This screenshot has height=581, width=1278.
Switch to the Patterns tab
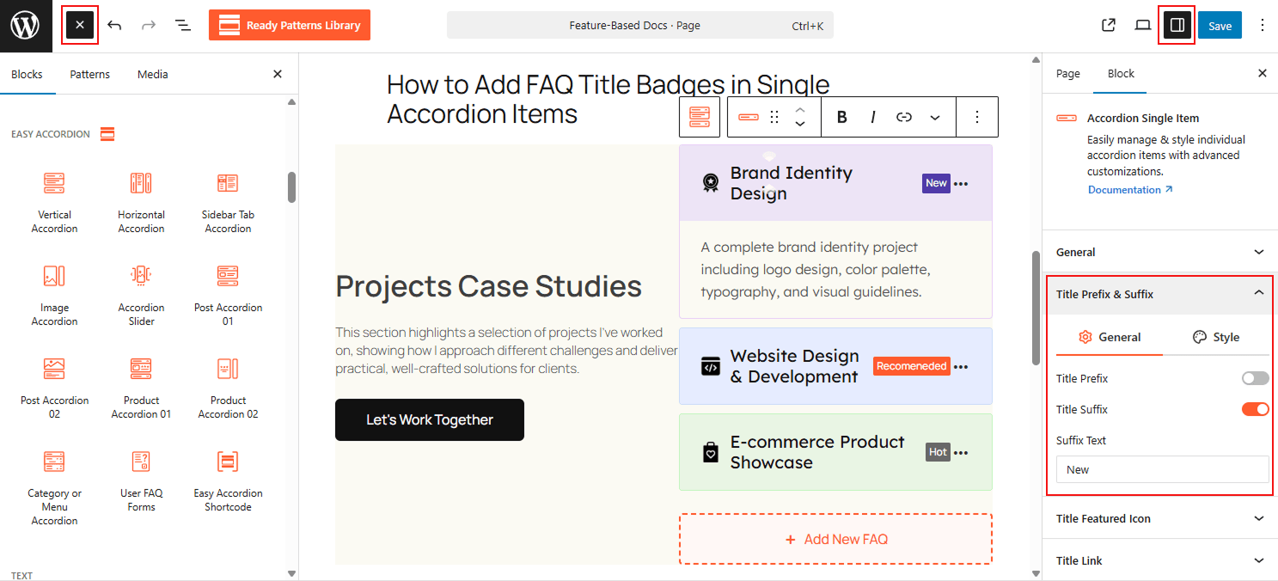pyautogui.click(x=89, y=74)
